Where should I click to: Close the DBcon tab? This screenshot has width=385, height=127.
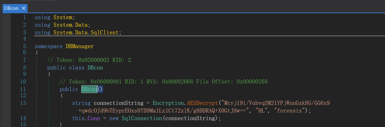point(23,8)
